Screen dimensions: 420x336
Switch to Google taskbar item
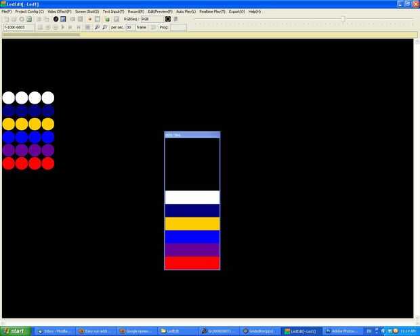tap(137, 331)
